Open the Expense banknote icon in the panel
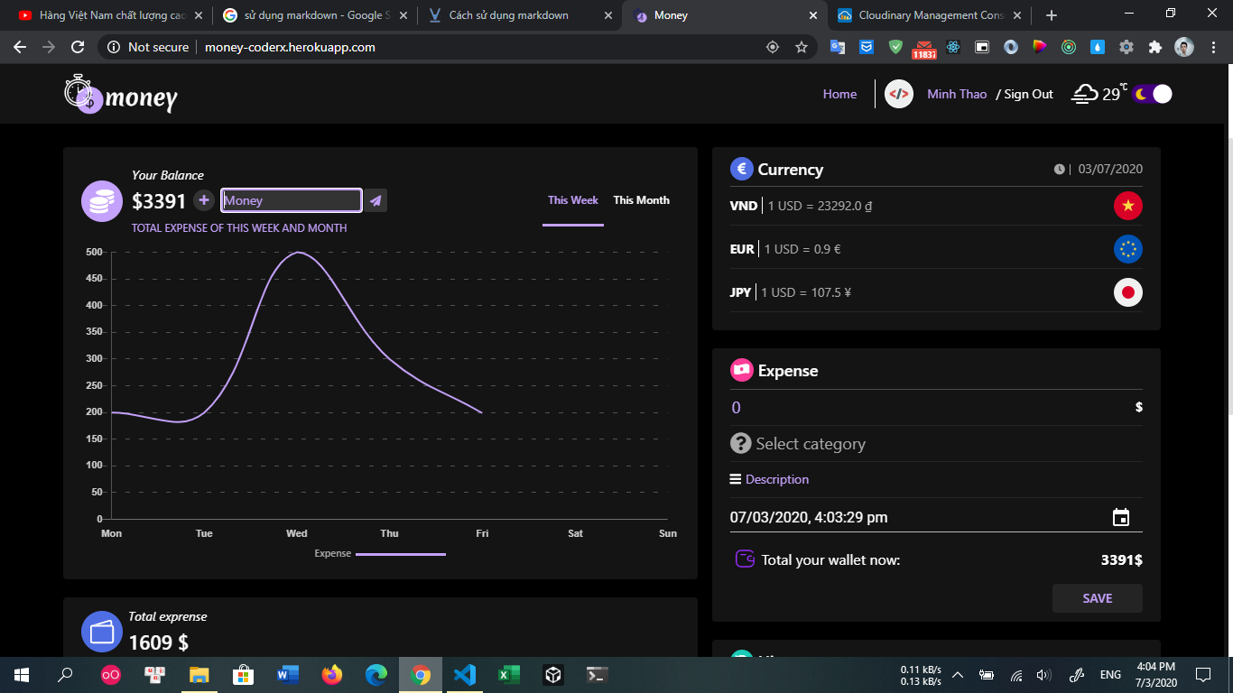 pyautogui.click(x=741, y=369)
